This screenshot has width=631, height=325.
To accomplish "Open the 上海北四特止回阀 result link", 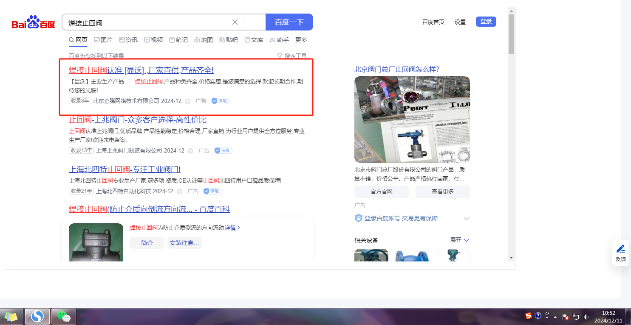I will (x=125, y=169).
